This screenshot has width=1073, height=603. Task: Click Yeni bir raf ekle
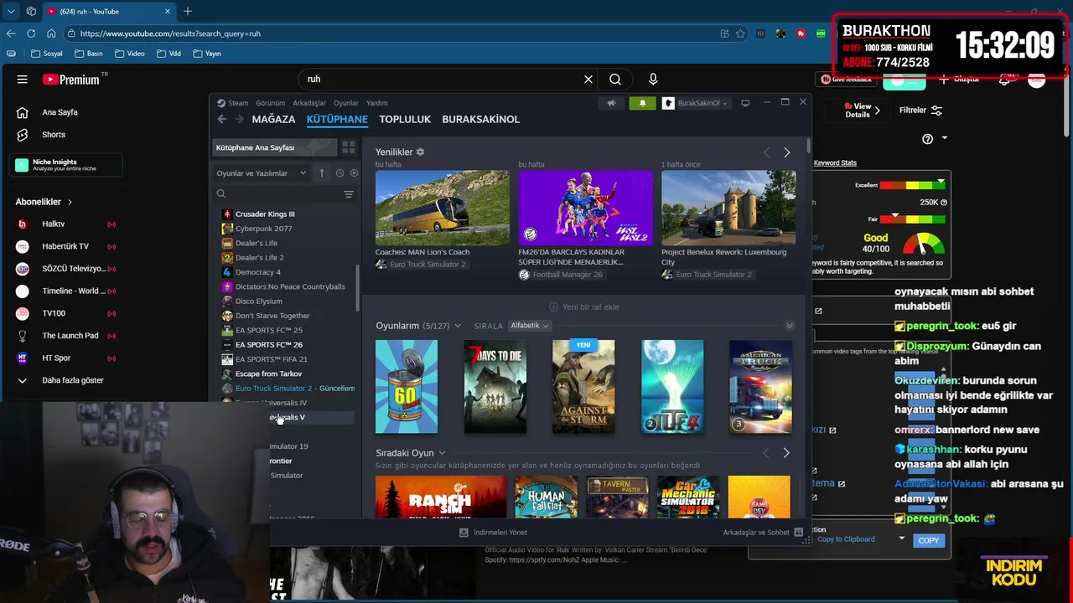[584, 307]
